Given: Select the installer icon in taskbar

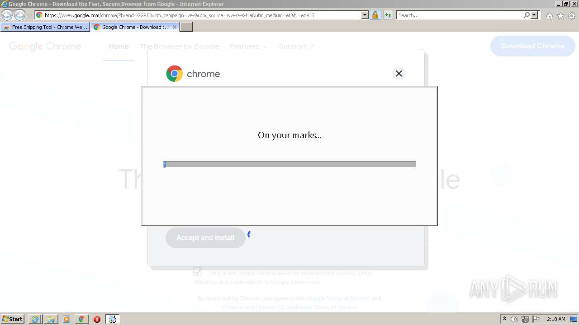Looking at the screenshot, I should [x=113, y=319].
